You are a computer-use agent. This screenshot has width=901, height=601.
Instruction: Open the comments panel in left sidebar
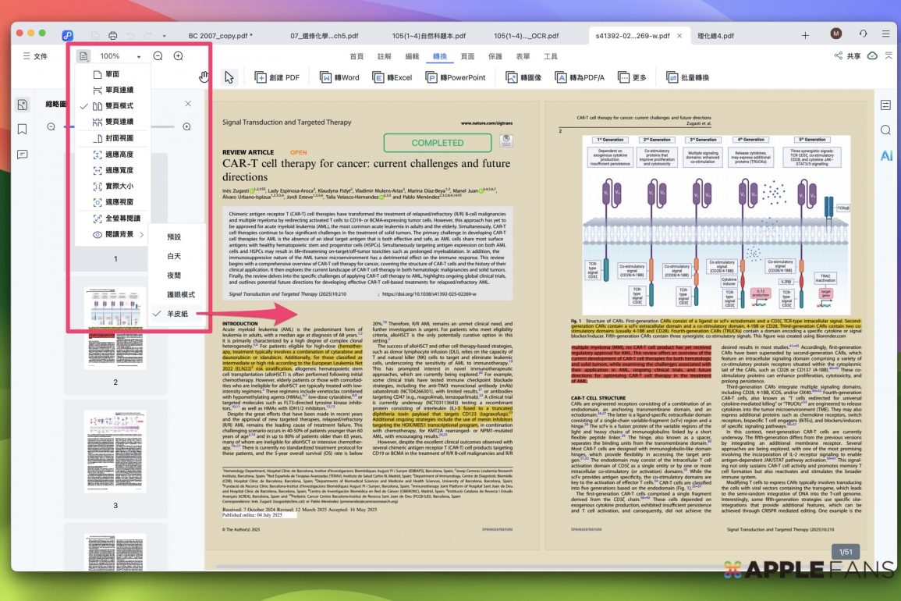coord(22,154)
